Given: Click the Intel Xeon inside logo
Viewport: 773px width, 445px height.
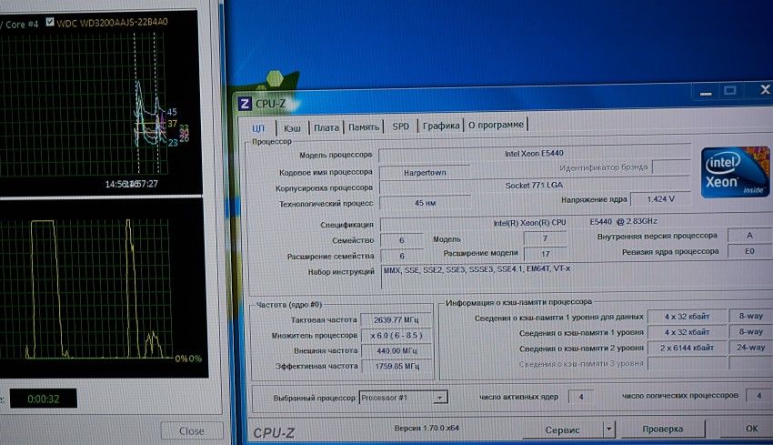Looking at the screenshot, I should (x=734, y=172).
